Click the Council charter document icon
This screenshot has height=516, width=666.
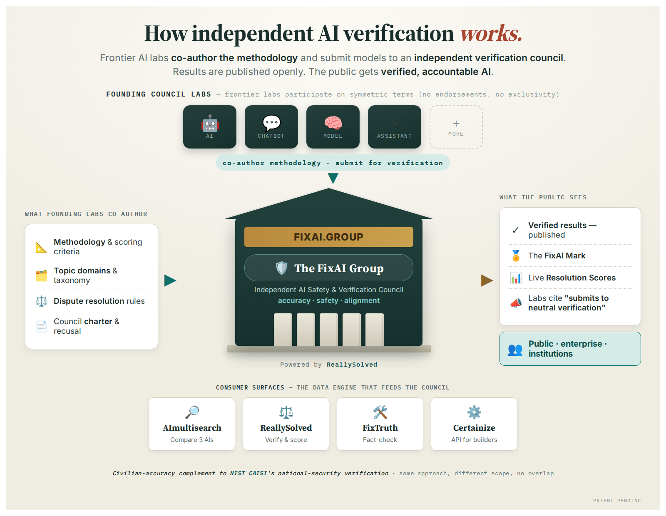(x=41, y=326)
